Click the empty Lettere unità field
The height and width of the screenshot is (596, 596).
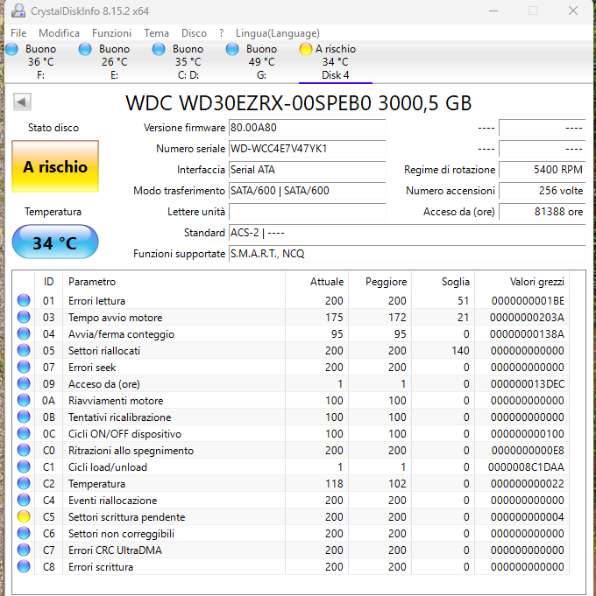[307, 212]
